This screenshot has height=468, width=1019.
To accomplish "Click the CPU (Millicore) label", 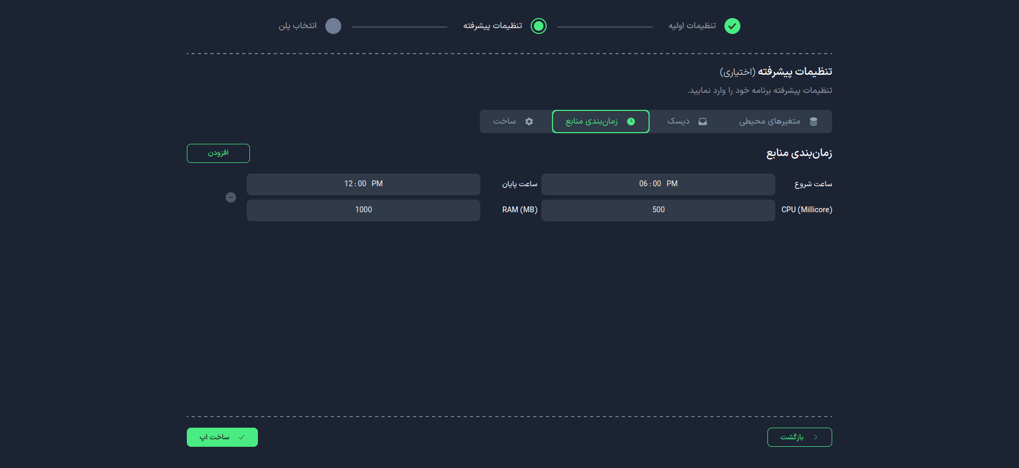I will click(807, 210).
